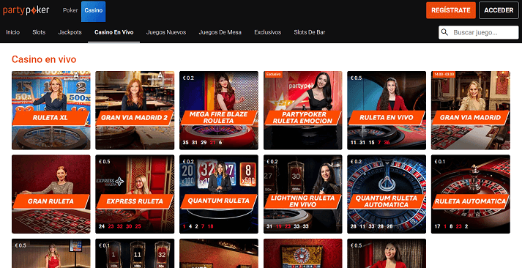Image resolution: width=522 pixels, height=268 pixels.
Task: Open Slots De Bar category
Action: tap(310, 32)
